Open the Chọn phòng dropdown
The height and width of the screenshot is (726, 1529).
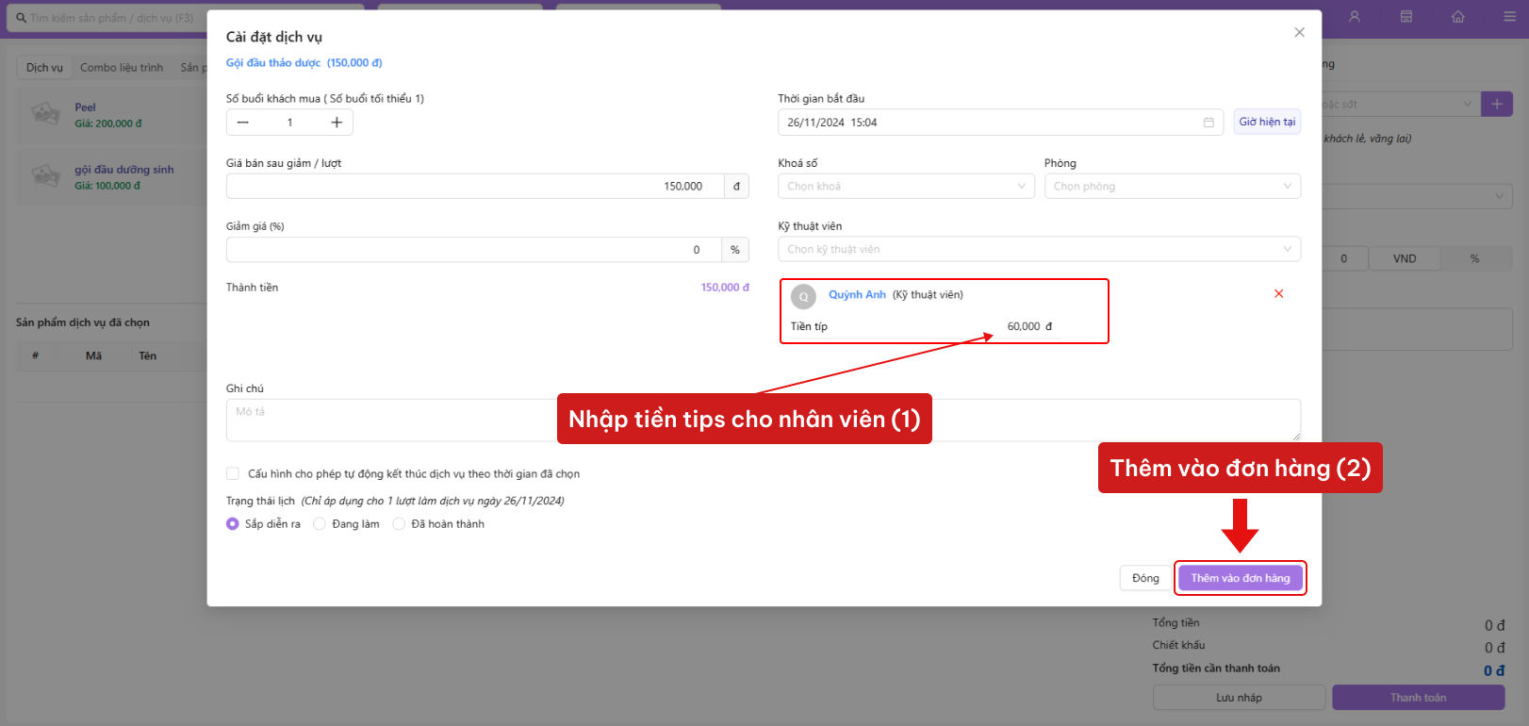click(1173, 187)
